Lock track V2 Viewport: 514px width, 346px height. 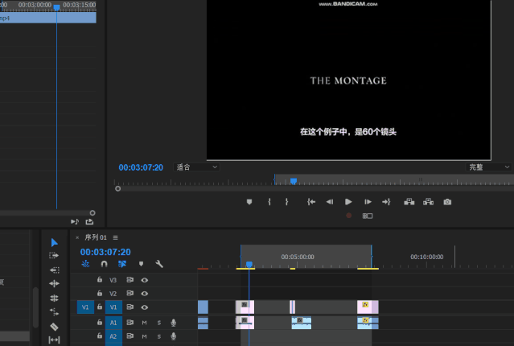[100, 293]
